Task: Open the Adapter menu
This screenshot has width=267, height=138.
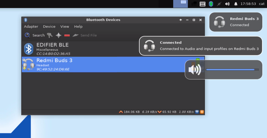Action: click(31, 26)
